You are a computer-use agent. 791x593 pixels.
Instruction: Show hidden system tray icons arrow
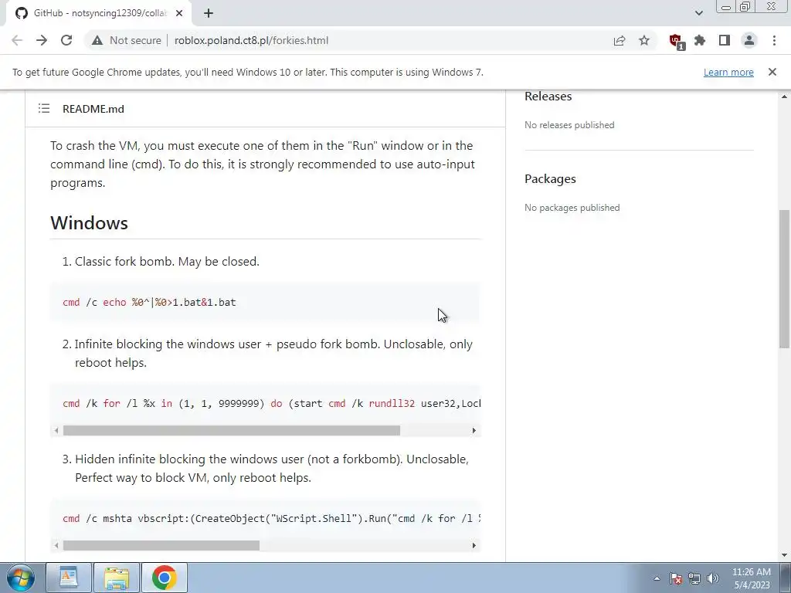pyautogui.click(x=657, y=578)
